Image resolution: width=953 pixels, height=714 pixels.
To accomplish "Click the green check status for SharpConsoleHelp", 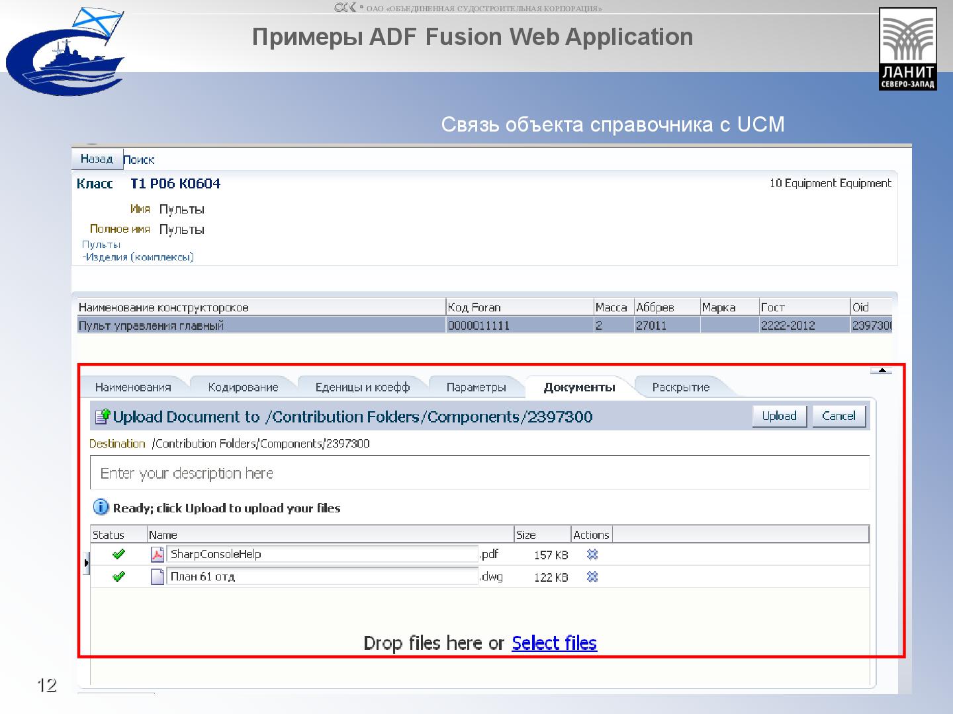I will 119,554.
